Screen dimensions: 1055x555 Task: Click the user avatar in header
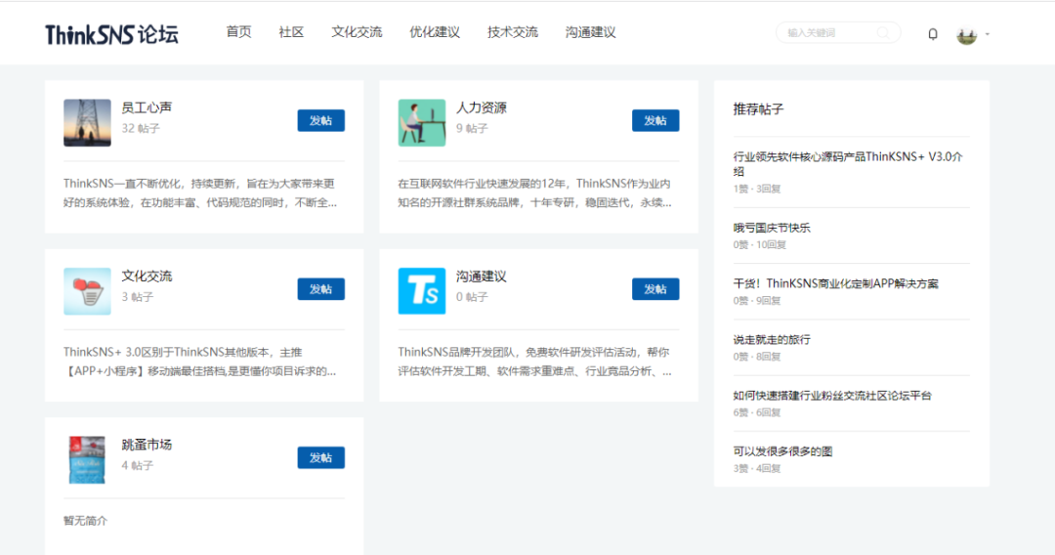[967, 34]
